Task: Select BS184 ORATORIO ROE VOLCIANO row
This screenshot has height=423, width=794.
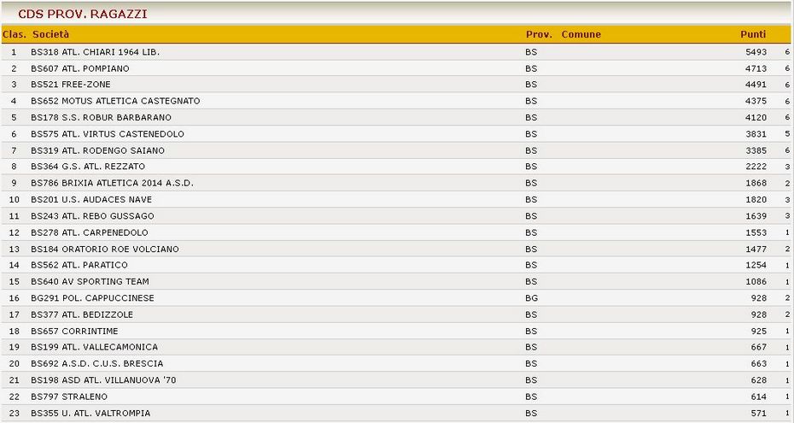Action: 397,249
